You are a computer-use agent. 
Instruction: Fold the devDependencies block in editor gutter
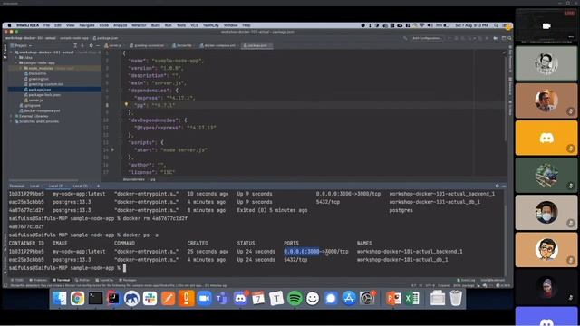click(x=121, y=120)
